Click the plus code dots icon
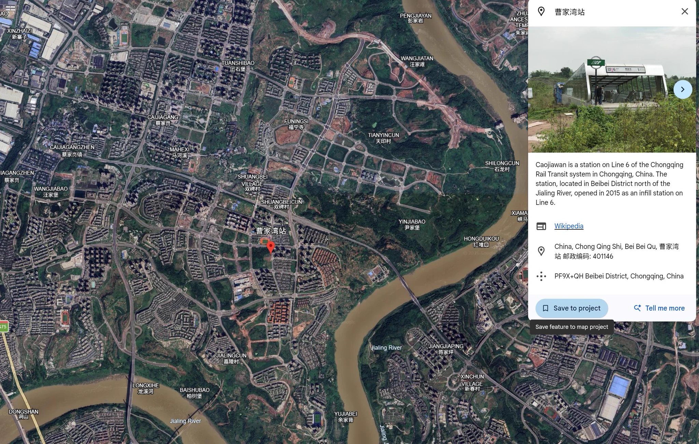This screenshot has height=444, width=699. (x=541, y=276)
